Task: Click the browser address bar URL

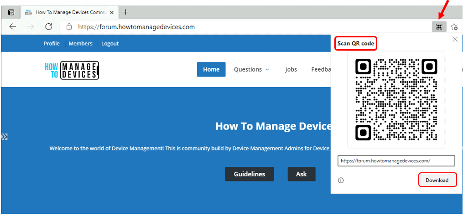Action: [136, 27]
